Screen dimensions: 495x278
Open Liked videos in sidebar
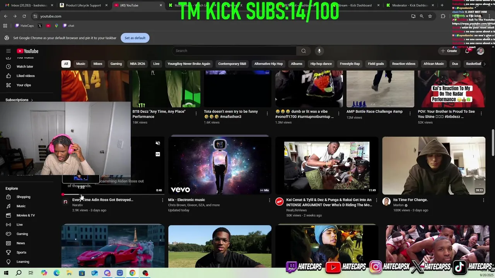click(x=26, y=76)
